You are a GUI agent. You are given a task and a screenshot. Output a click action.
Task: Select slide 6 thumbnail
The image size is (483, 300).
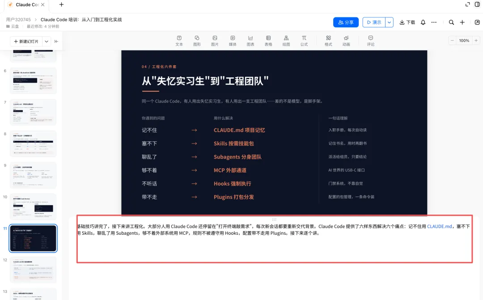pyautogui.click(x=33, y=80)
